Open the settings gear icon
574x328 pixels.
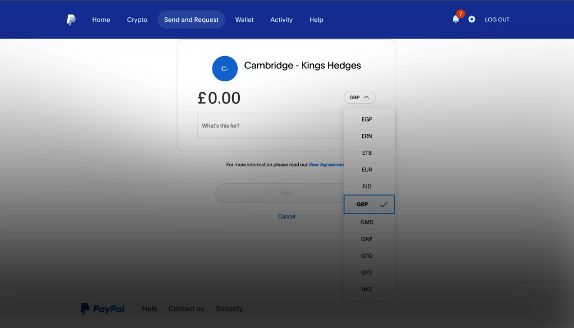472,19
